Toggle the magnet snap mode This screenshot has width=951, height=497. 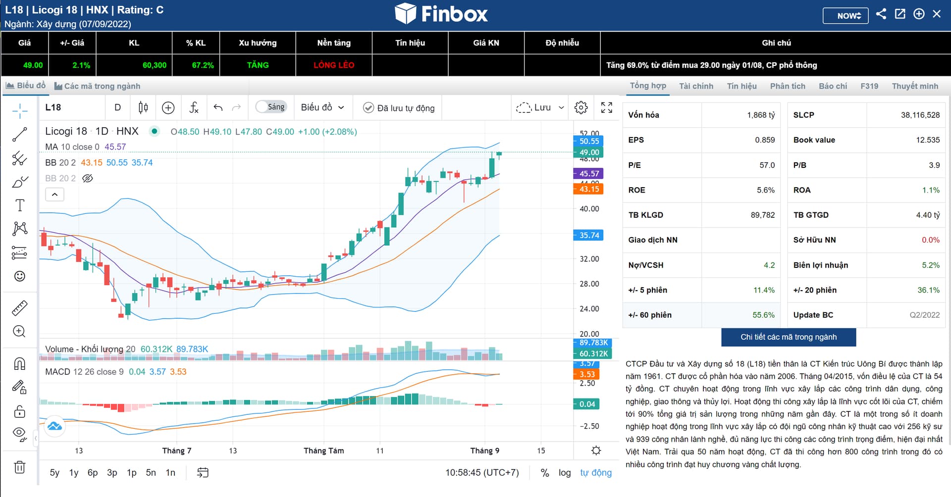tap(20, 364)
